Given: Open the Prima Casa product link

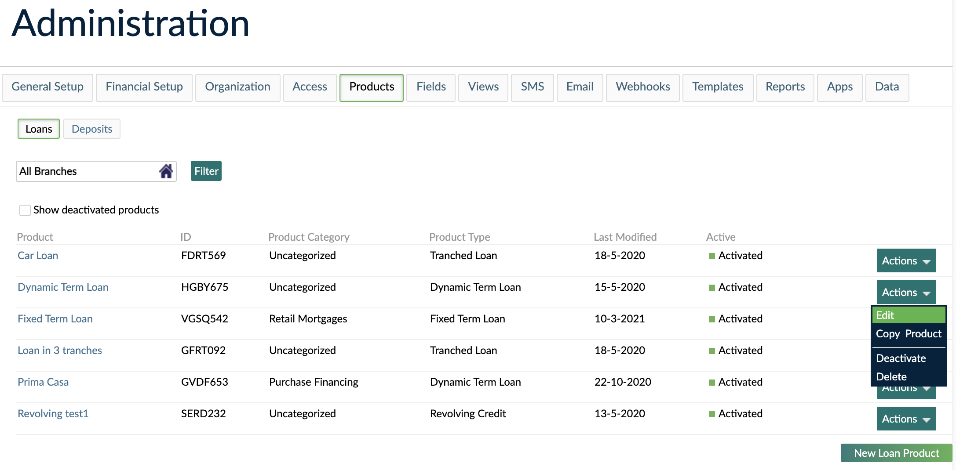Looking at the screenshot, I should (x=43, y=382).
